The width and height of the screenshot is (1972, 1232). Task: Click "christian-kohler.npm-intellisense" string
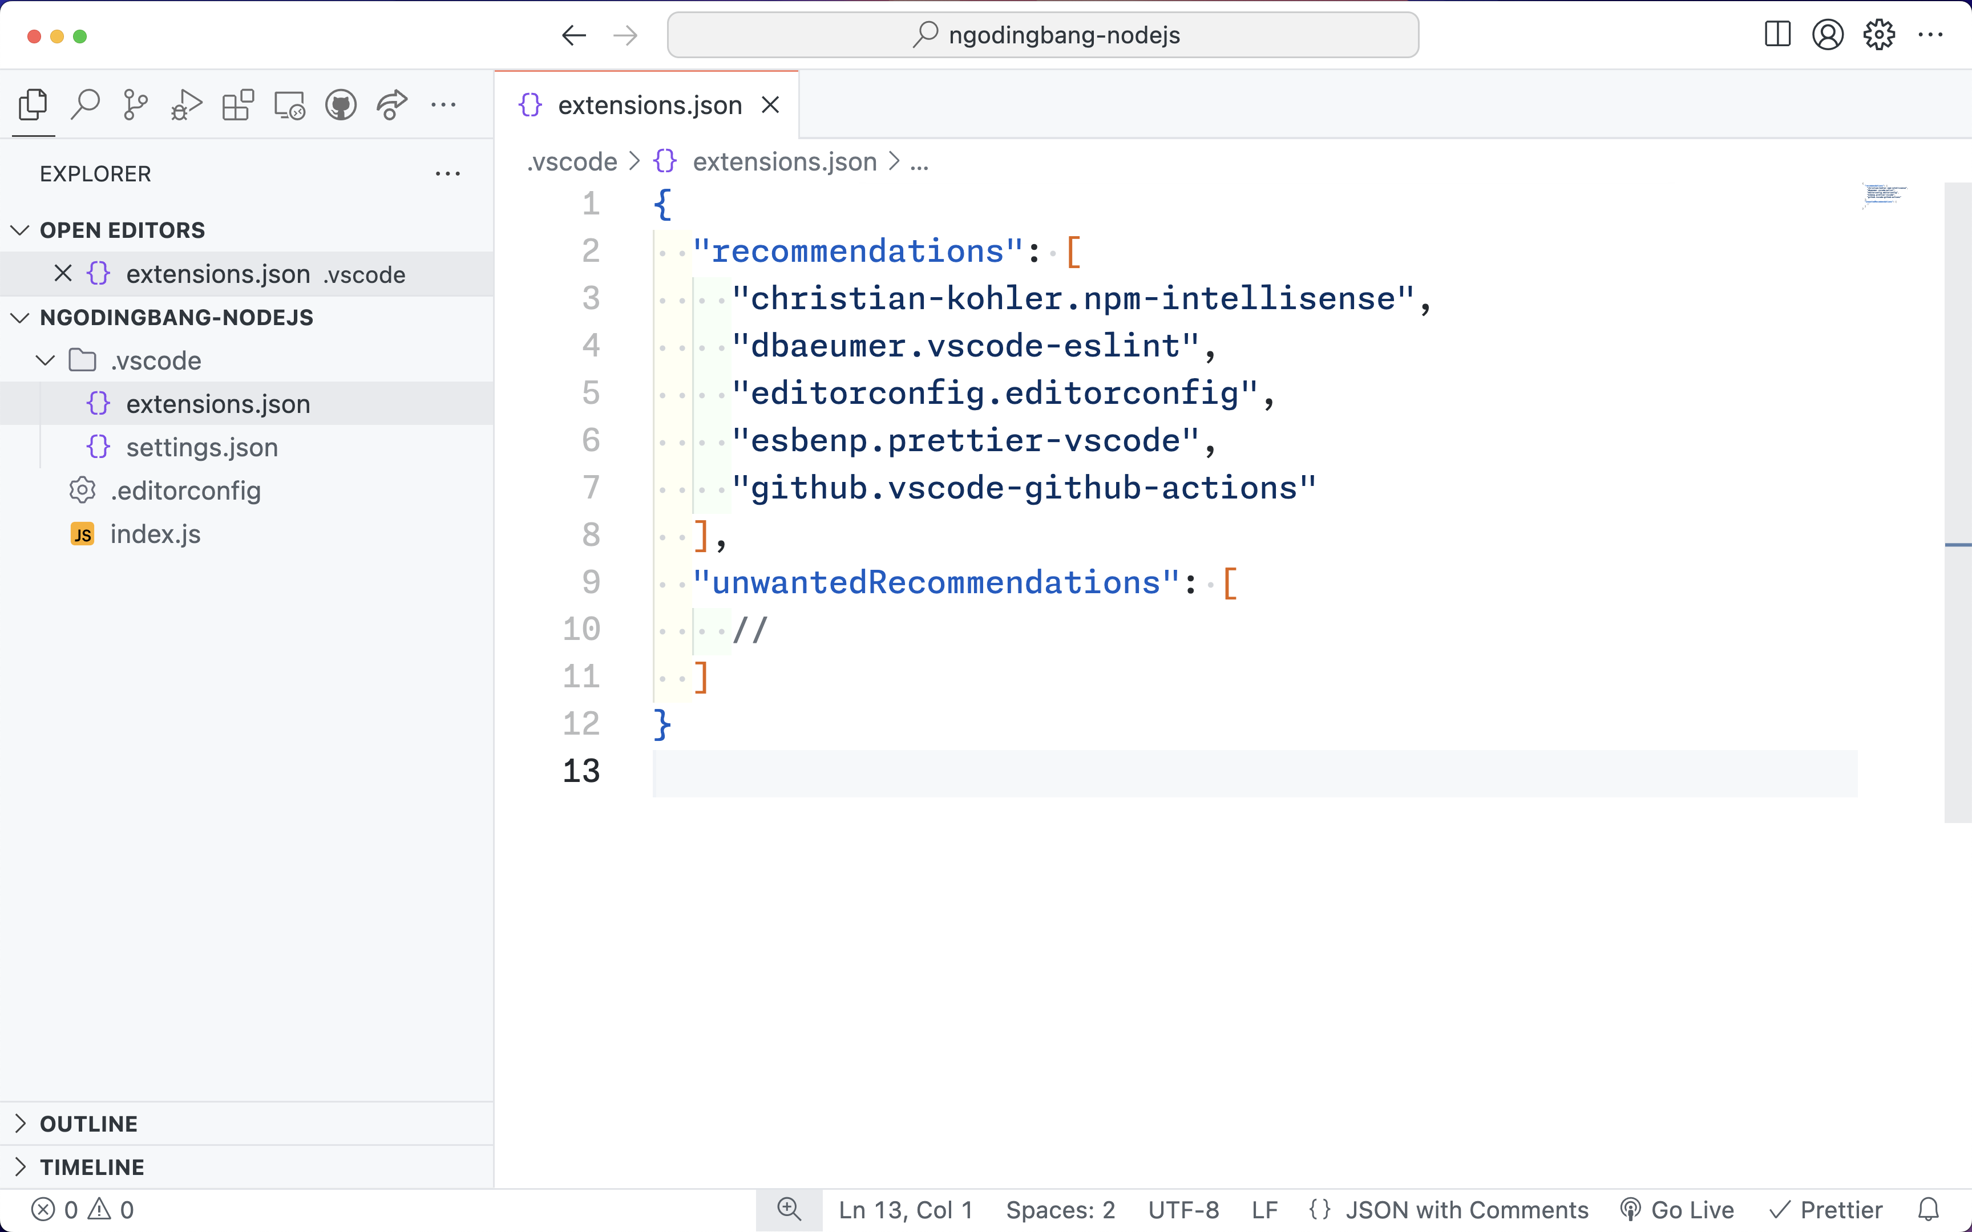[1072, 298]
